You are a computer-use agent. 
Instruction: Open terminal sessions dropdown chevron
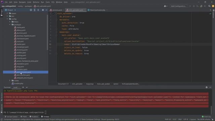tap(27, 87)
